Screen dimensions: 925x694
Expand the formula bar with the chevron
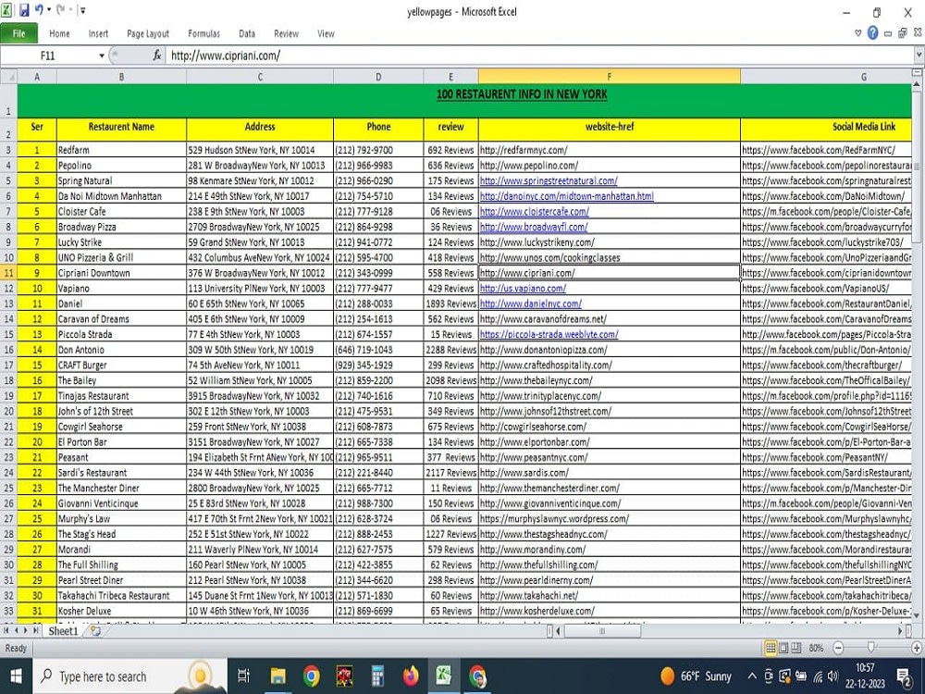(x=919, y=56)
